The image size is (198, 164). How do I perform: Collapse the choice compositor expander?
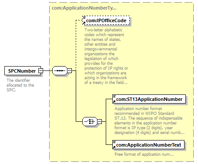pos(99,121)
